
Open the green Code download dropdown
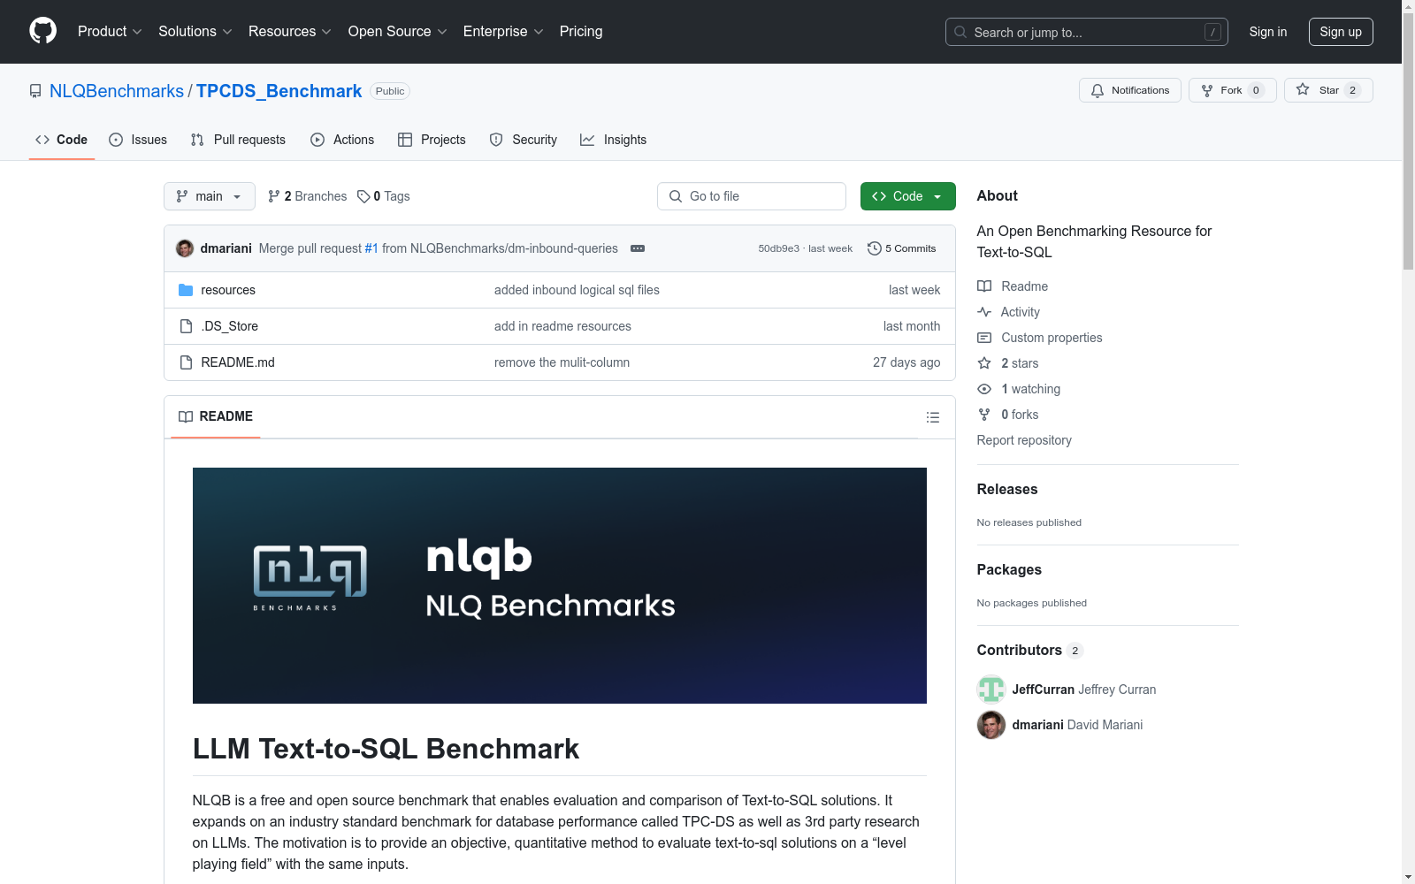pos(908,196)
